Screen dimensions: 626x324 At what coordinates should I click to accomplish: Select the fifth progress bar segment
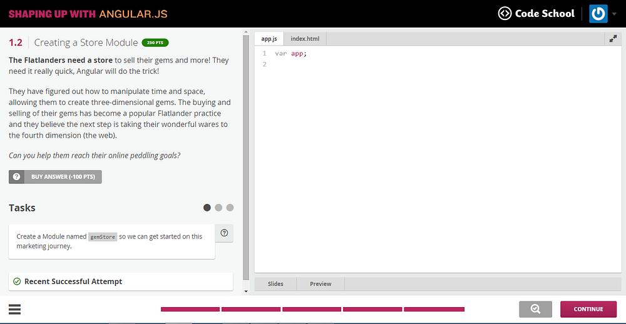click(434, 309)
